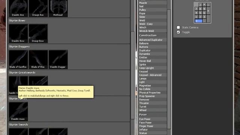Click the numpad plus key

pos(208,11)
